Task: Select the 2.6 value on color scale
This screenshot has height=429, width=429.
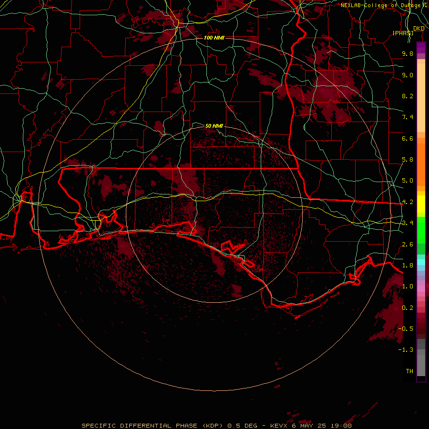Action: [408, 245]
